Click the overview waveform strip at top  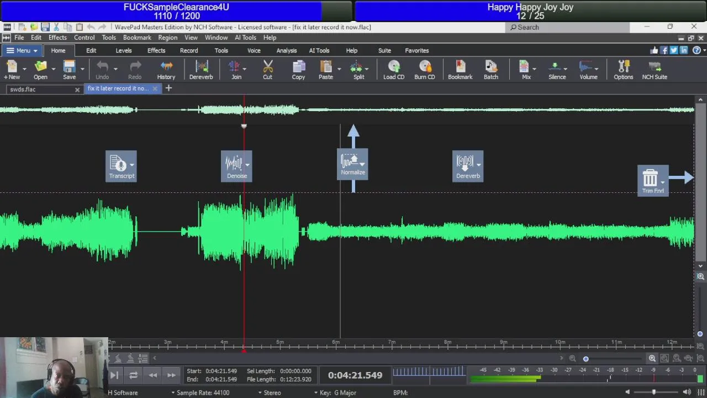coord(347,110)
